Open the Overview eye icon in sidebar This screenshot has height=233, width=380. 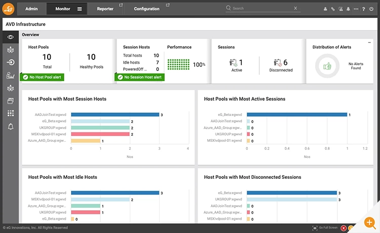click(x=11, y=37)
